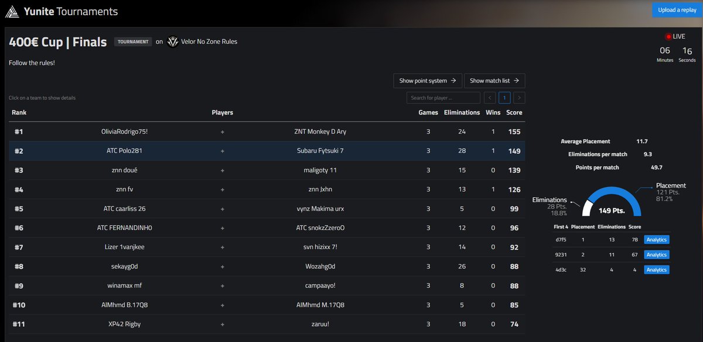Image resolution: width=703 pixels, height=342 pixels.
Task: Click player name ATC snokzZzeroO
Action: pyautogui.click(x=320, y=228)
